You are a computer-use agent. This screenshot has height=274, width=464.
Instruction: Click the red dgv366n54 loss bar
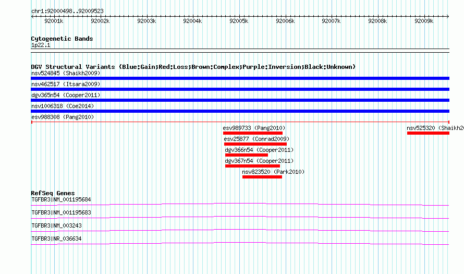click(x=247, y=155)
